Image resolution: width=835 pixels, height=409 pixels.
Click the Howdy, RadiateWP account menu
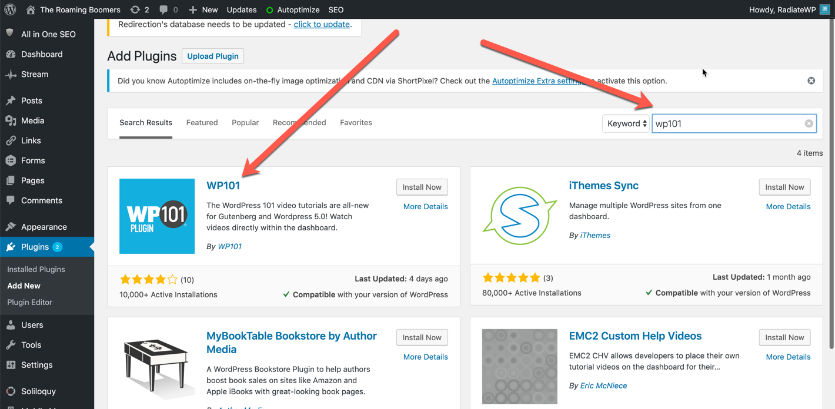coord(789,9)
